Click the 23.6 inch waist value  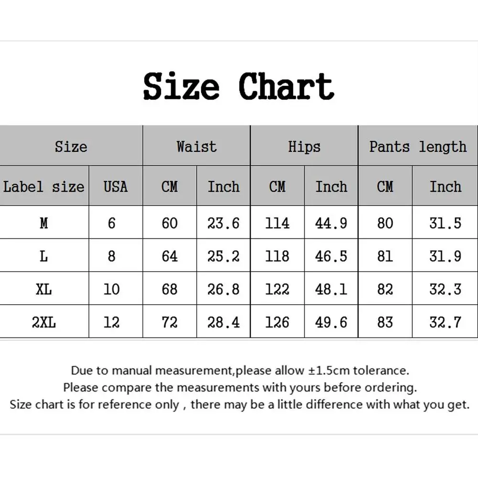223,223
